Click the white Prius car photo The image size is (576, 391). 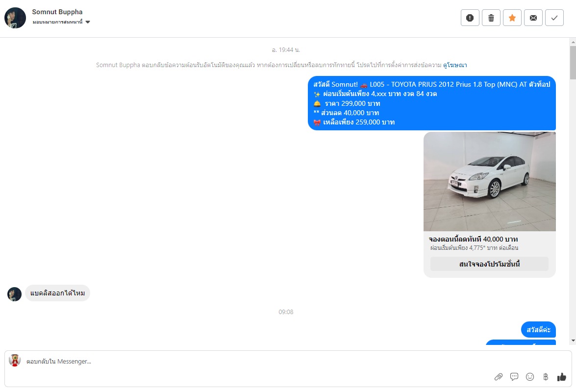tap(489, 181)
